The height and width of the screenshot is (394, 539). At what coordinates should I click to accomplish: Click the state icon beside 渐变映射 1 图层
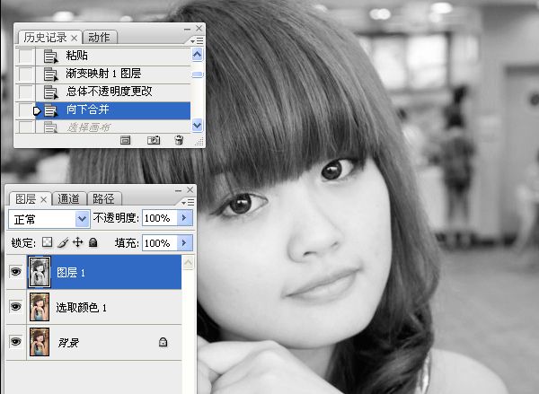pos(50,74)
